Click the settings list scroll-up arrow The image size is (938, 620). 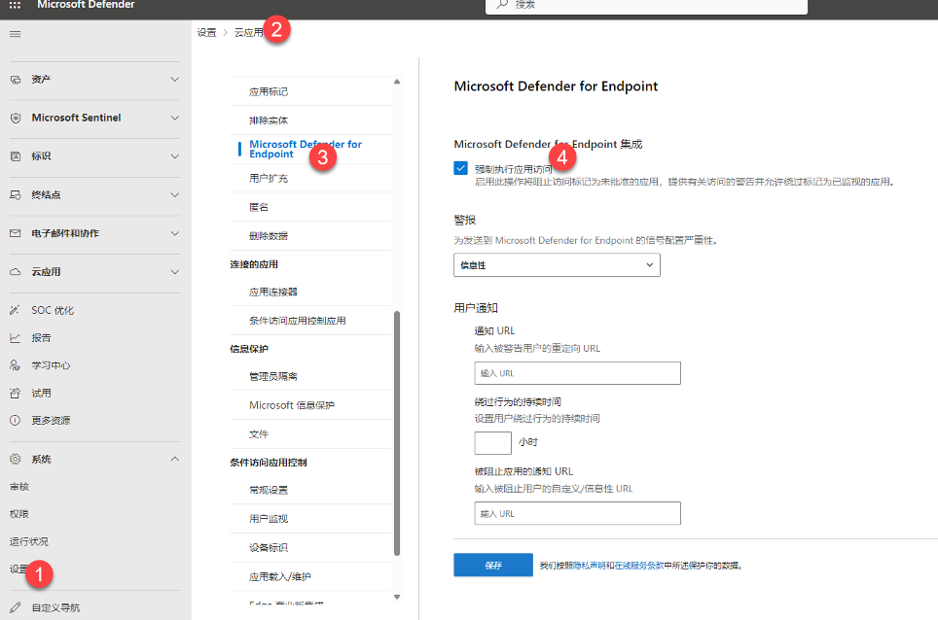(397, 82)
